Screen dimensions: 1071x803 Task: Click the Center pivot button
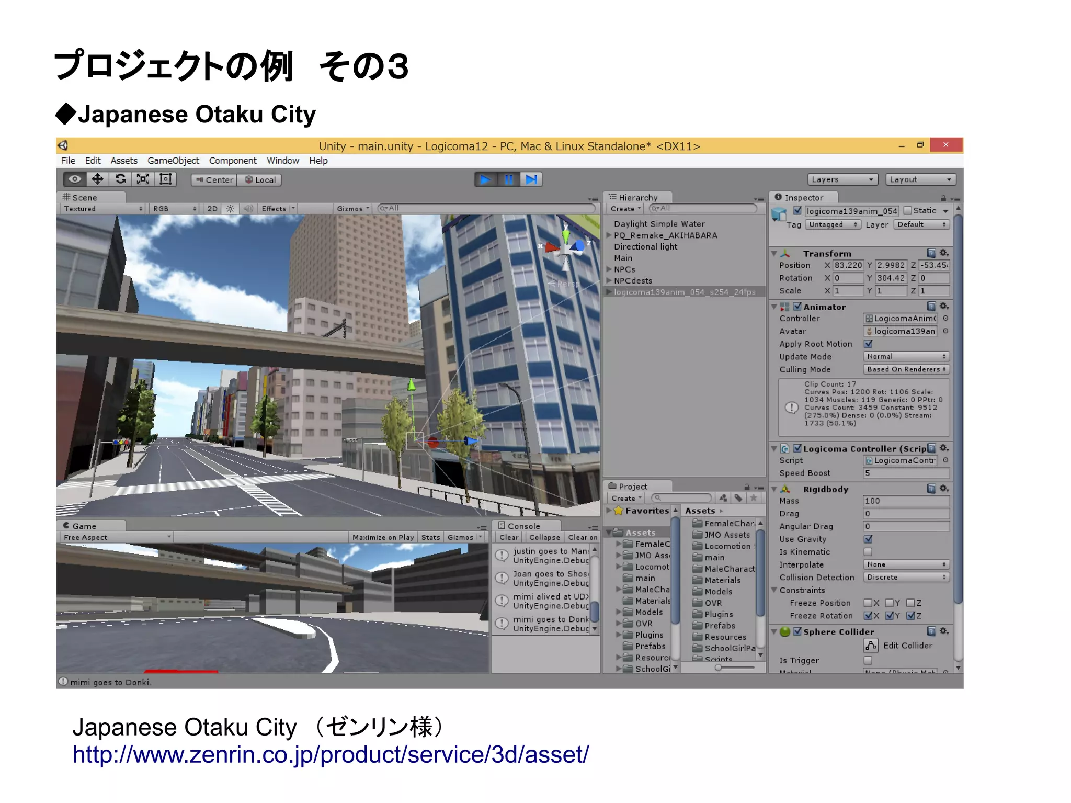point(214,180)
